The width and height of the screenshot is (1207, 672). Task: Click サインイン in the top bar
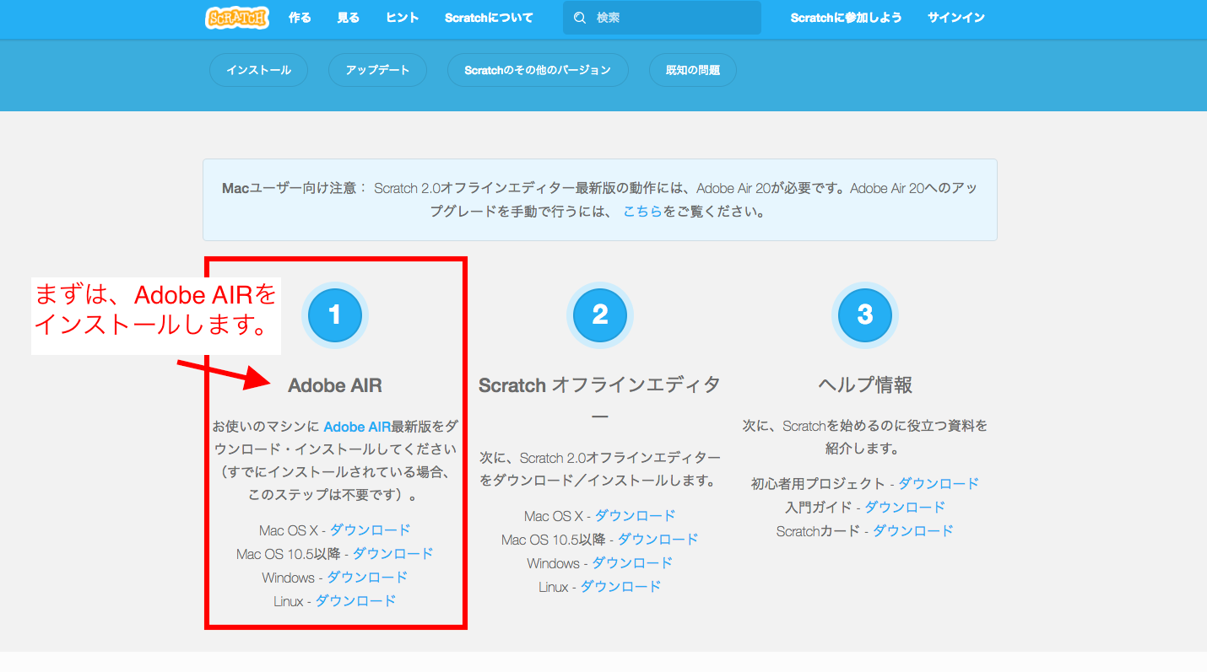click(955, 18)
